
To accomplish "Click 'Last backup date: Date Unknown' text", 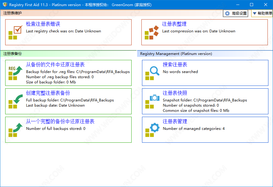I will click(x=55, y=105).
